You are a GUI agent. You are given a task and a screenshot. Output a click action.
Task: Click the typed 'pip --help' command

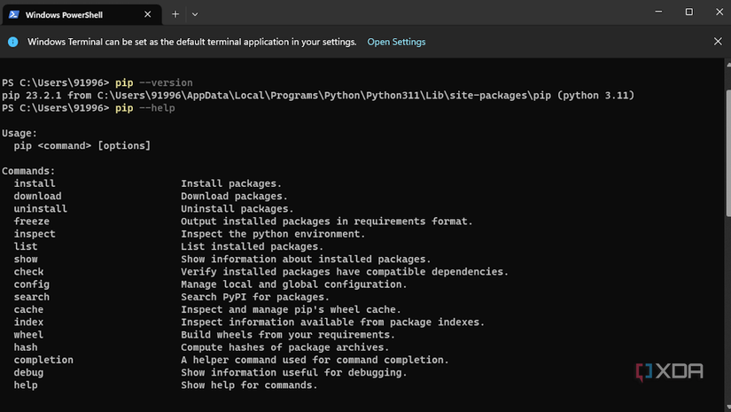pyautogui.click(x=144, y=108)
